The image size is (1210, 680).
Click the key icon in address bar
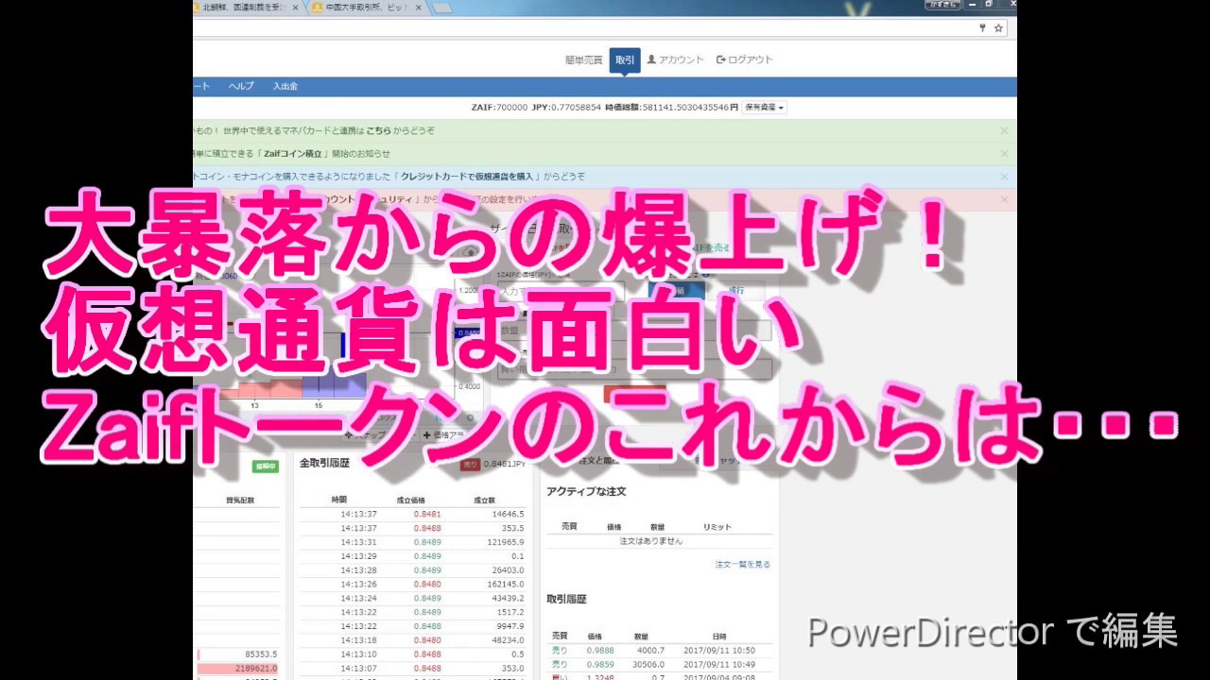point(982,28)
